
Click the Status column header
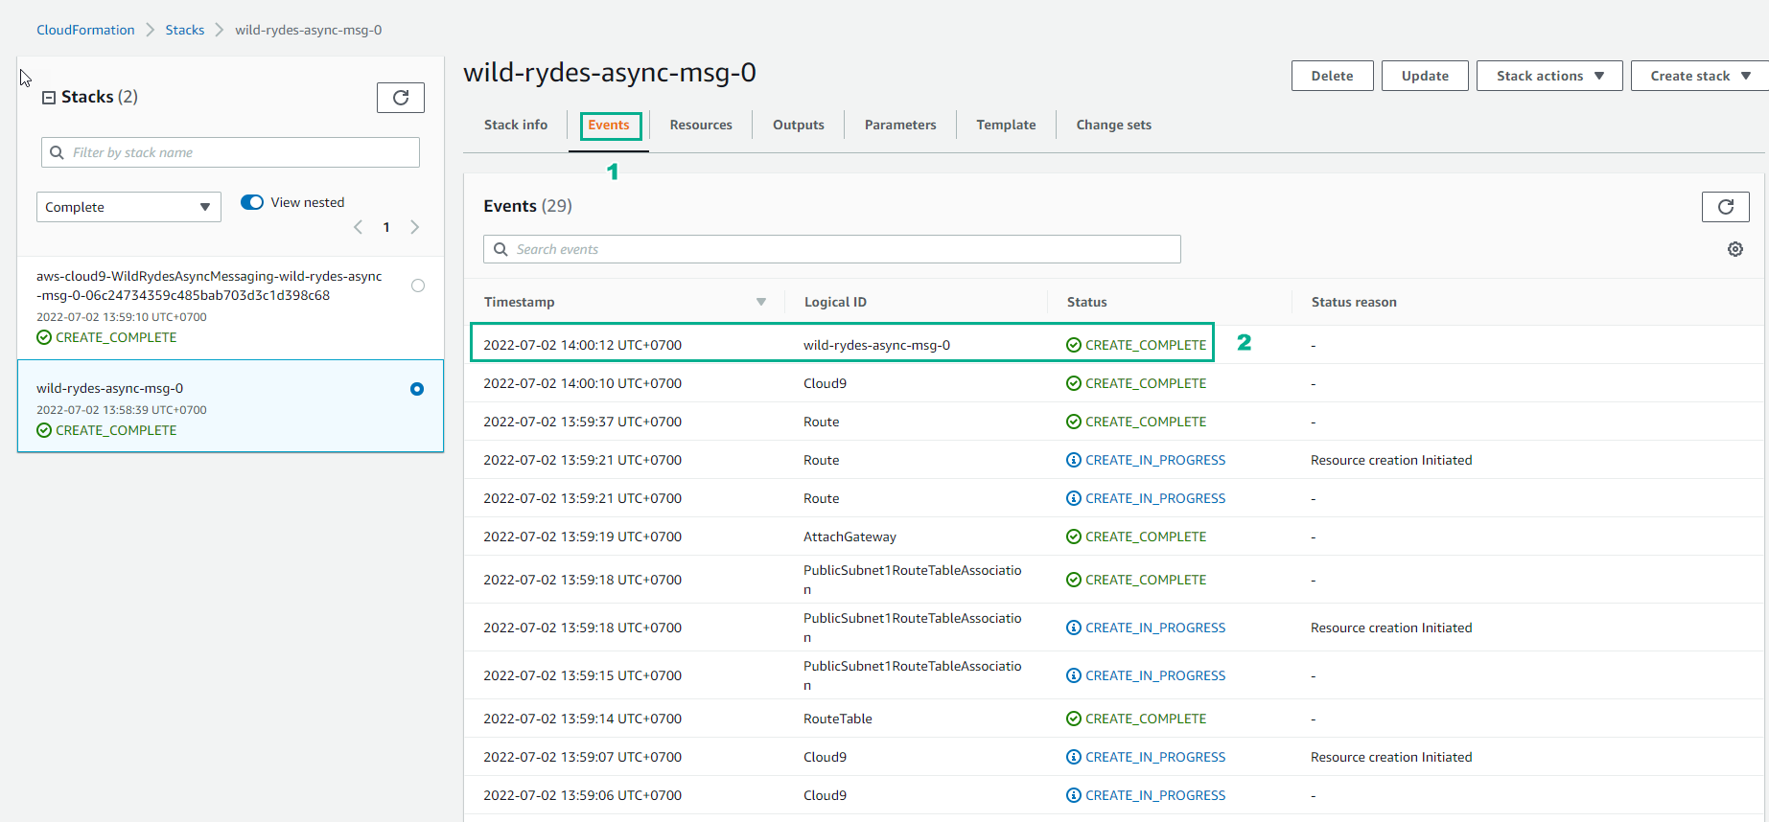click(x=1087, y=302)
